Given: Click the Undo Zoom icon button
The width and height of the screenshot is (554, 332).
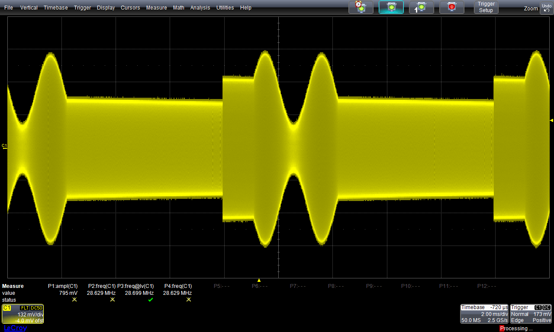Looking at the screenshot, I should click(546, 8).
